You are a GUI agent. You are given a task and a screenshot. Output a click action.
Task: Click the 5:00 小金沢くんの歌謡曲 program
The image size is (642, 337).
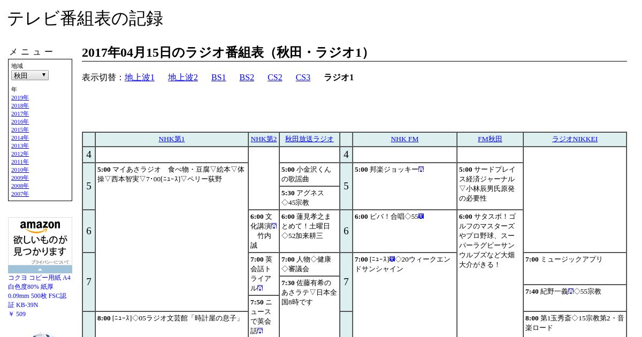point(309,174)
